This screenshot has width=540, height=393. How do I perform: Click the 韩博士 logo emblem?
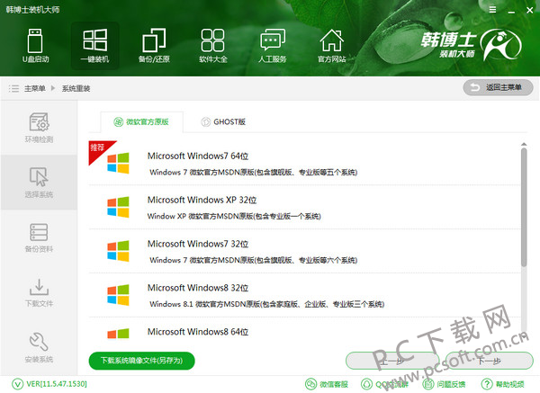500,45
